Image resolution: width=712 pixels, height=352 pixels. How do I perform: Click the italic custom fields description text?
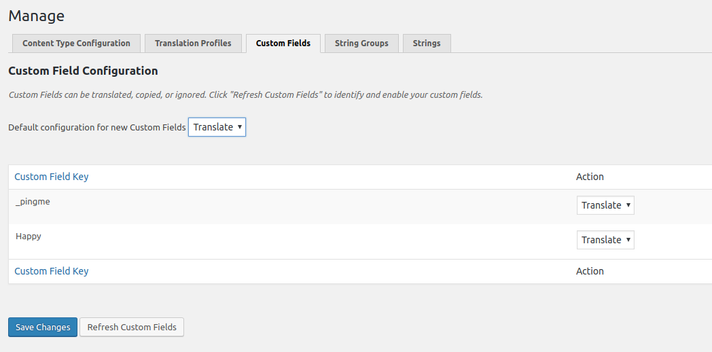tap(245, 95)
